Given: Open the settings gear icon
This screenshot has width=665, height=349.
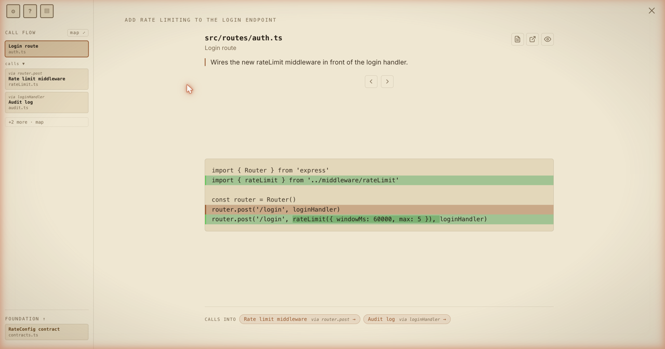Looking at the screenshot, I should point(13,11).
